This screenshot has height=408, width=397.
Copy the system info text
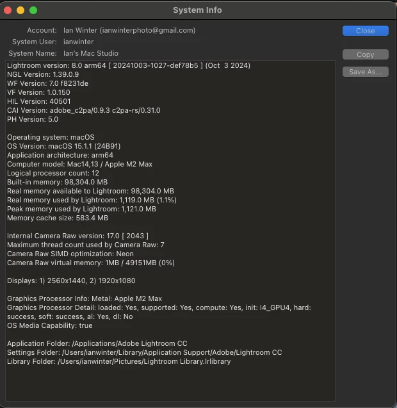pos(365,54)
